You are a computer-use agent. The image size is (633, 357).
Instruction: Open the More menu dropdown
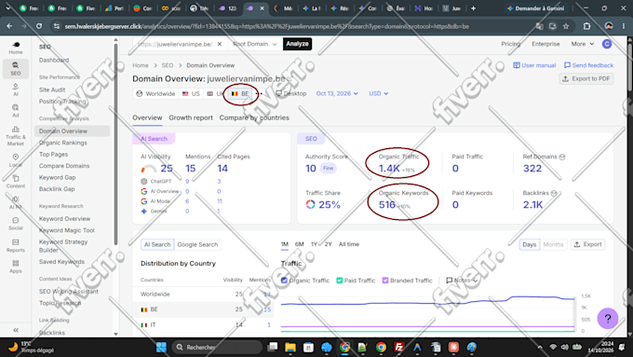coord(582,44)
